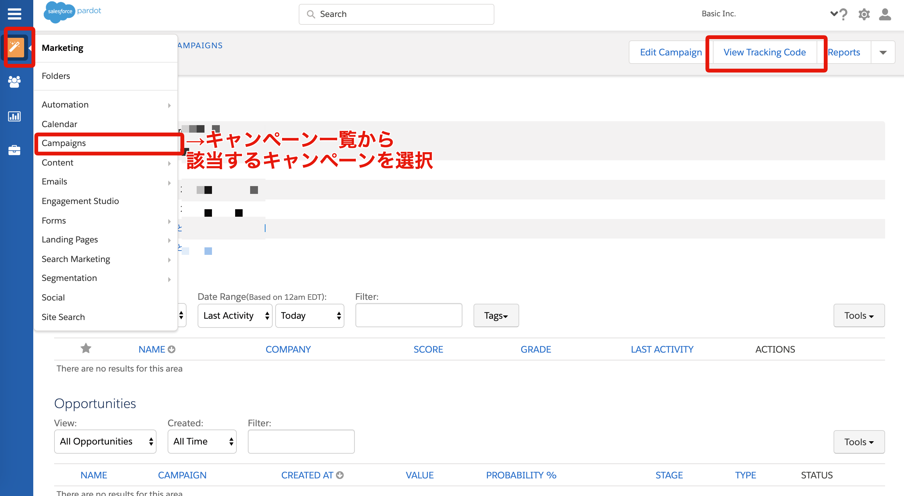Expand the Emails submenu

point(105,182)
